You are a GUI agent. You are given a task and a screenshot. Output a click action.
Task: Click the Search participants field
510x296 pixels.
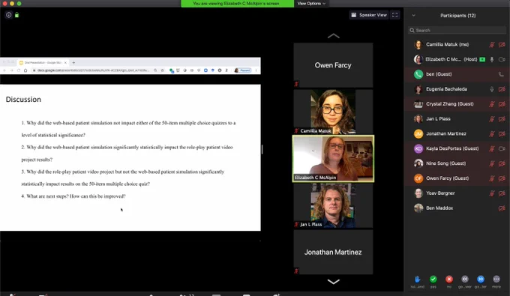[x=457, y=30]
